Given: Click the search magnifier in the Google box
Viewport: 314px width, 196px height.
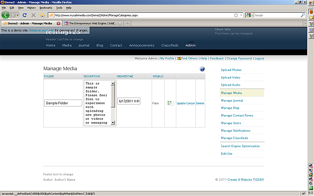Looking at the screenshot, I should pyautogui.click(x=302, y=15).
